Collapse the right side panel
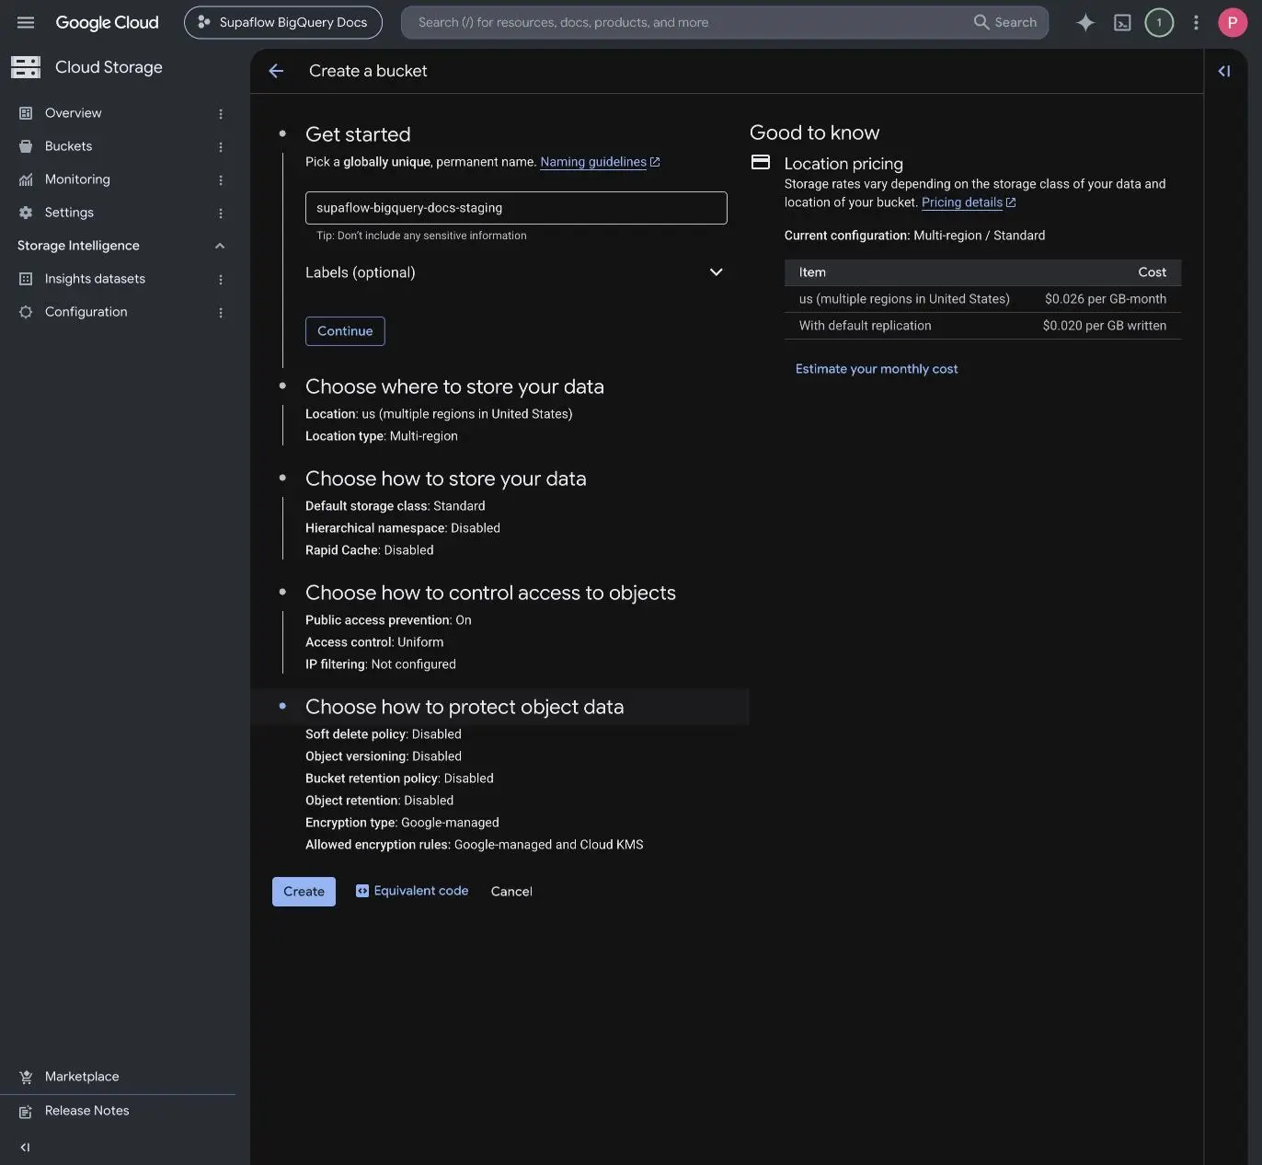This screenshot has width=1262, height=1165. click(1224, 71)
